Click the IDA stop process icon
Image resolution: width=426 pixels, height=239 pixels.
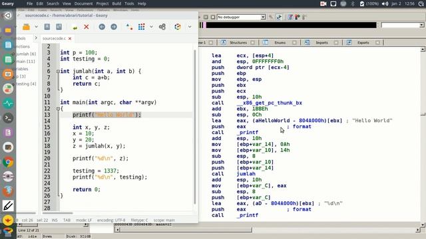(x=213, y=17)
